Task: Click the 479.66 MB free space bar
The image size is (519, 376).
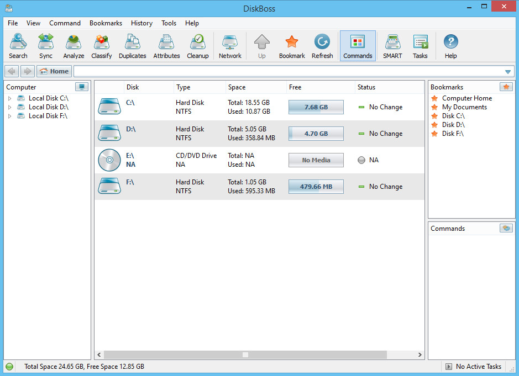Action: pyautogui.click(x=316, y=187)
